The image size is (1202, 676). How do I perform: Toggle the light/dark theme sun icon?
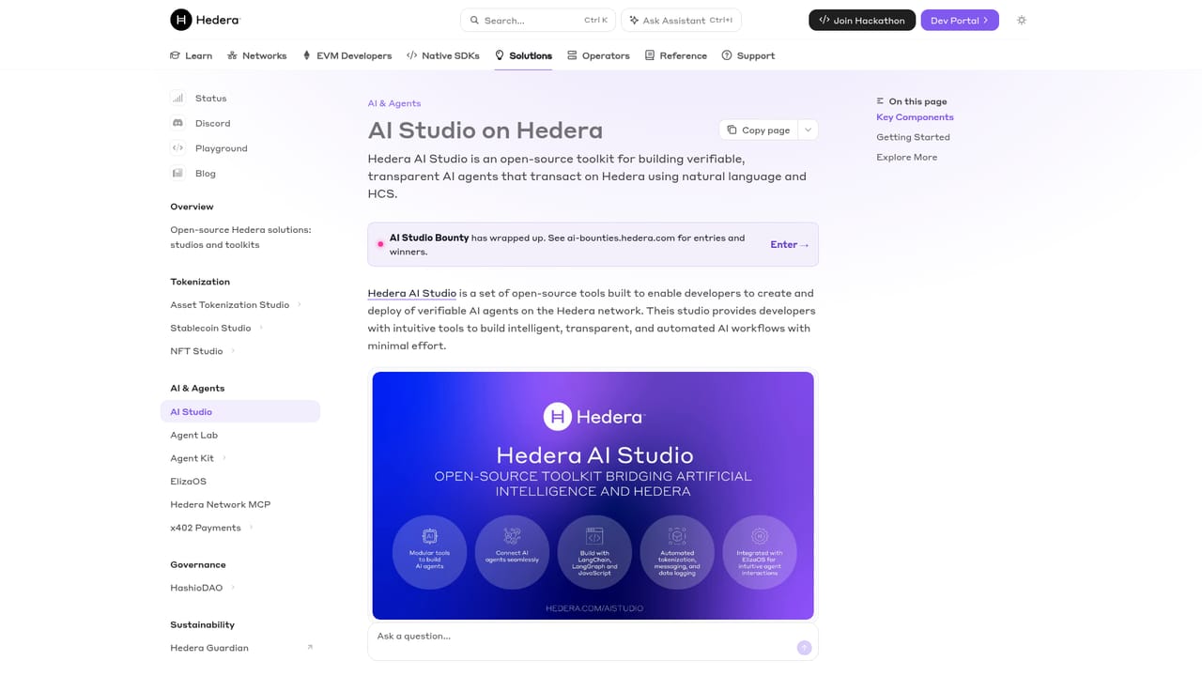[1022, 20]
